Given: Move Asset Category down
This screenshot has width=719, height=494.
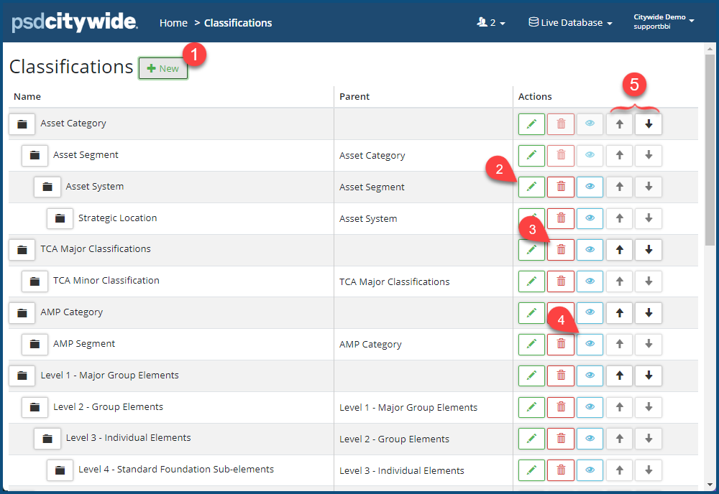Looking at the screenshot, I should click(x=649, y=124).
